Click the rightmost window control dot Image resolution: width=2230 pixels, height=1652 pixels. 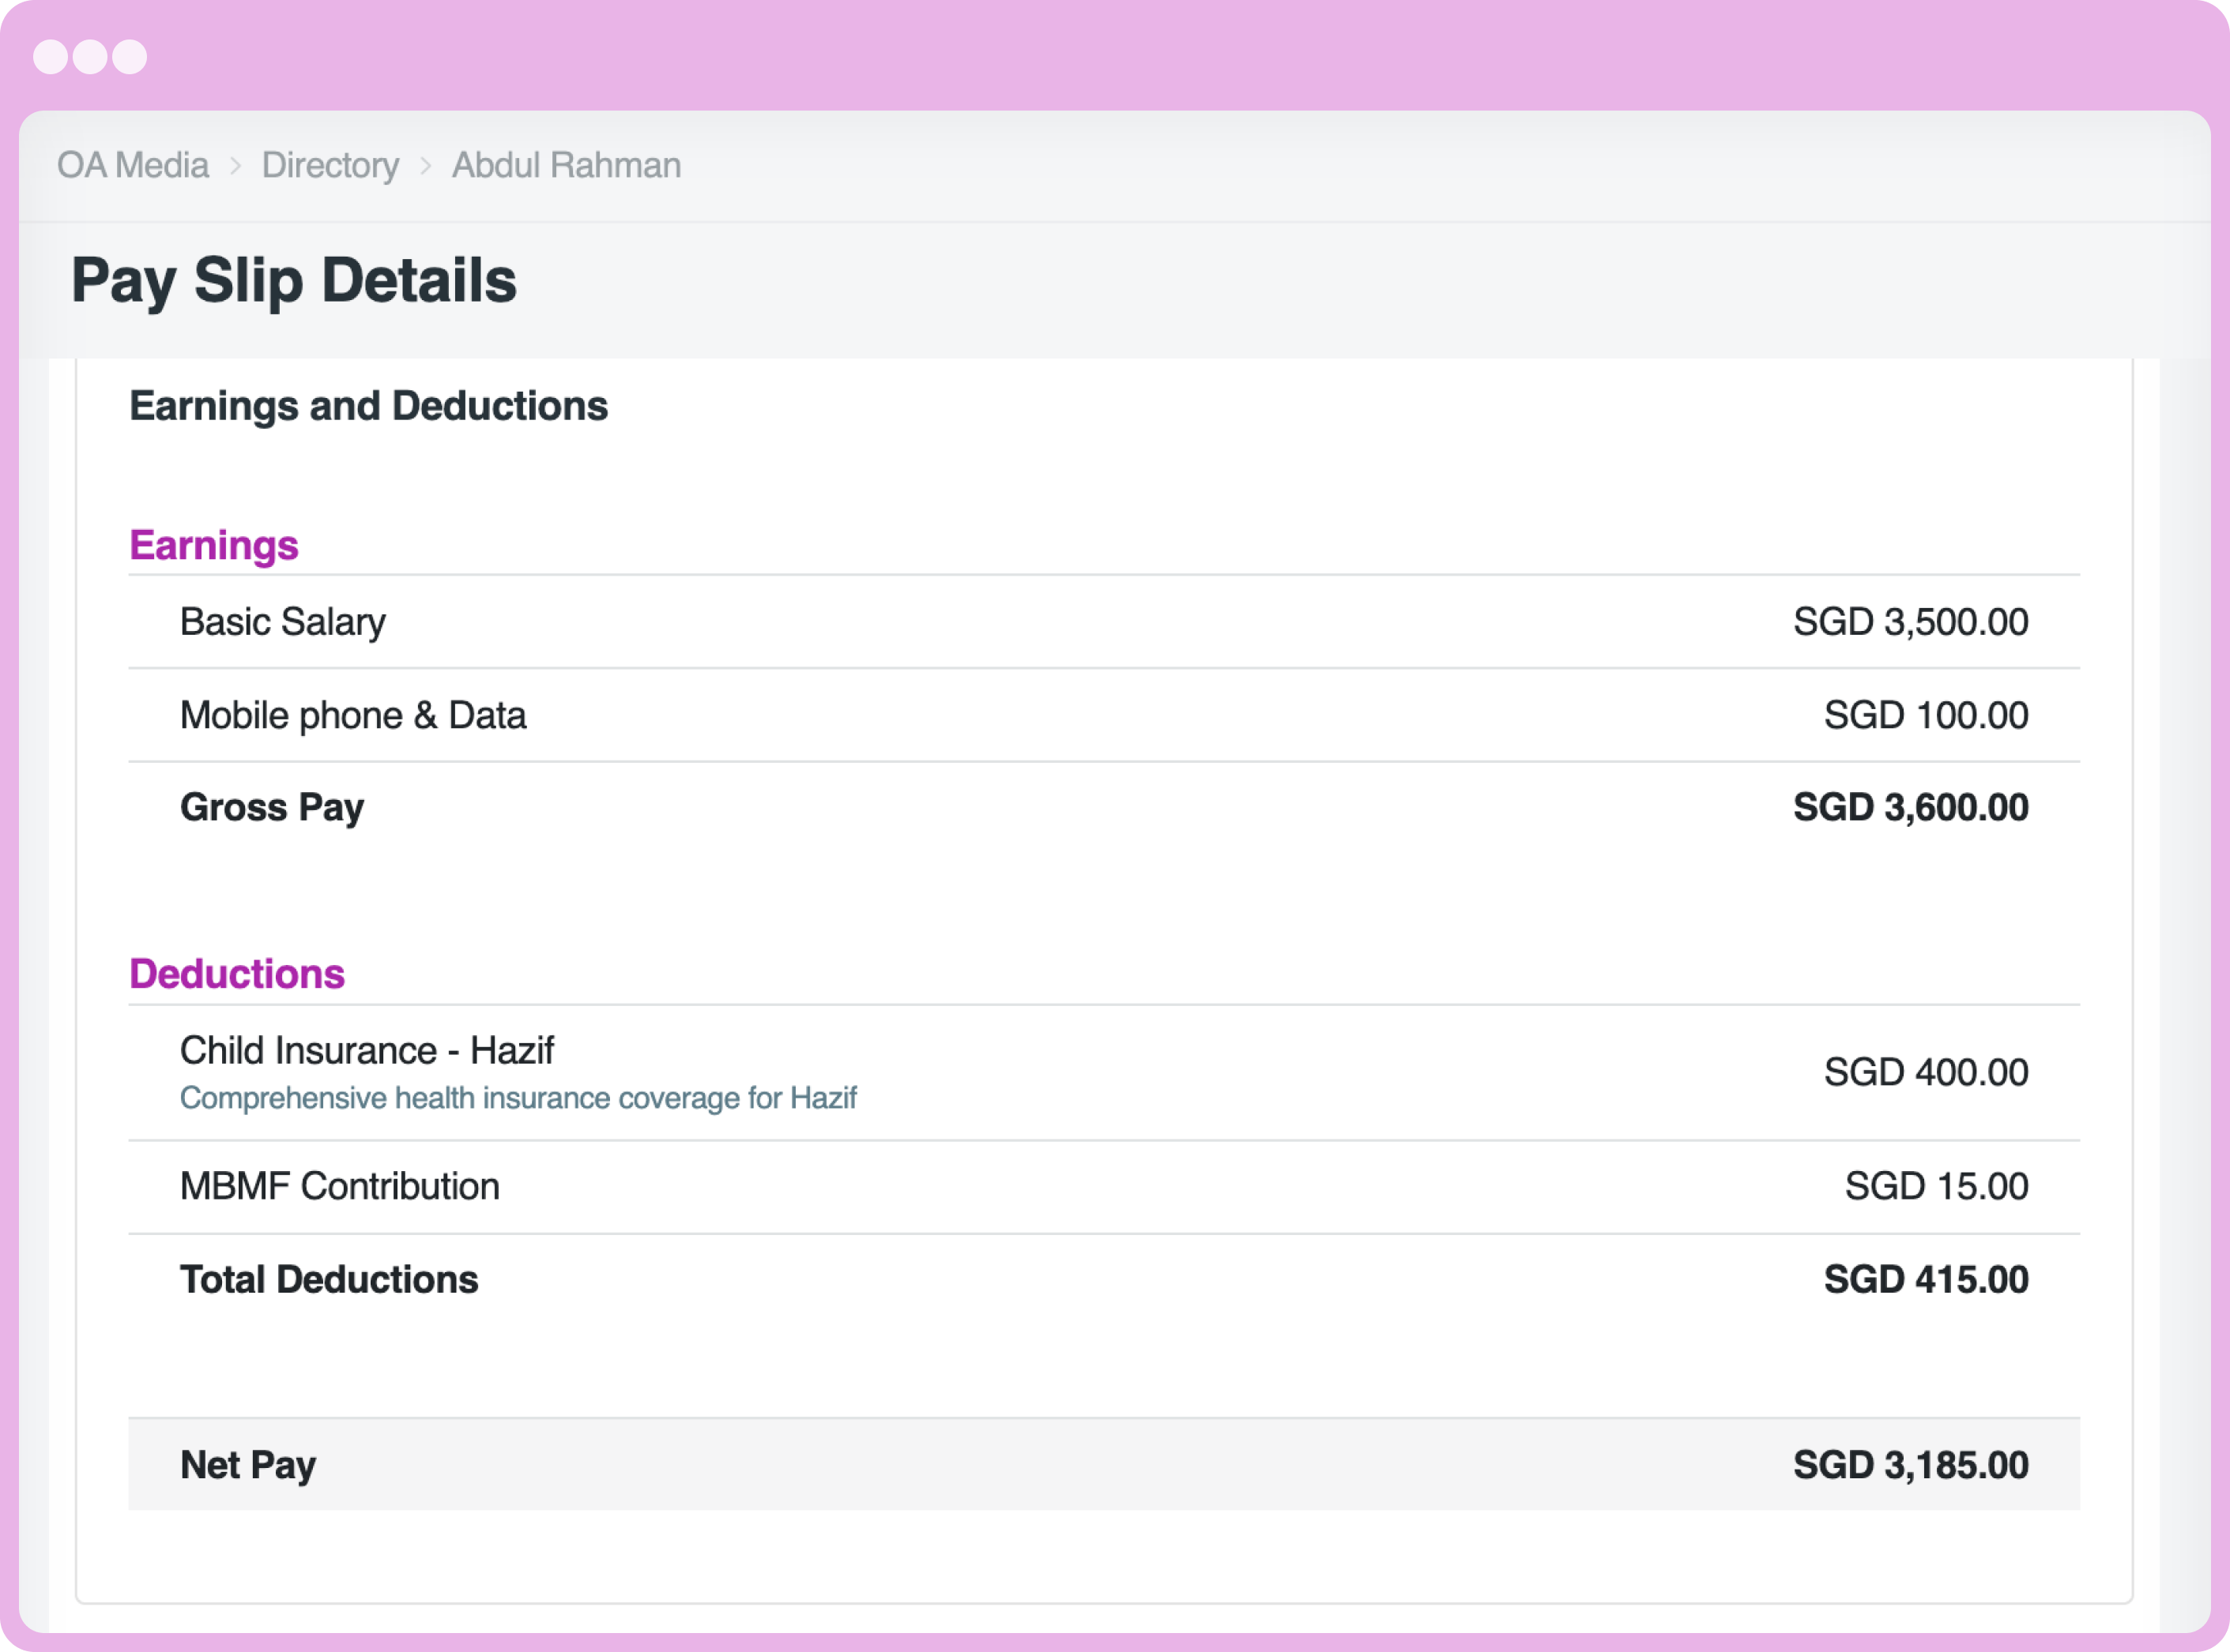tap(129, 57)
